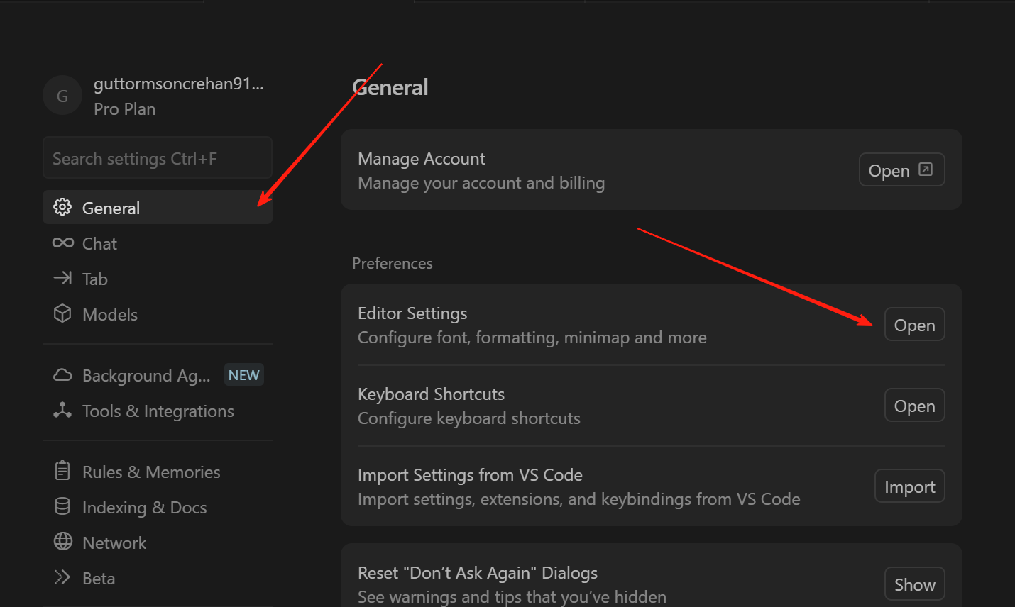Open the Chat settings section
The height and width of the screenshot is (607, 1015).
[x=99, y=243]
